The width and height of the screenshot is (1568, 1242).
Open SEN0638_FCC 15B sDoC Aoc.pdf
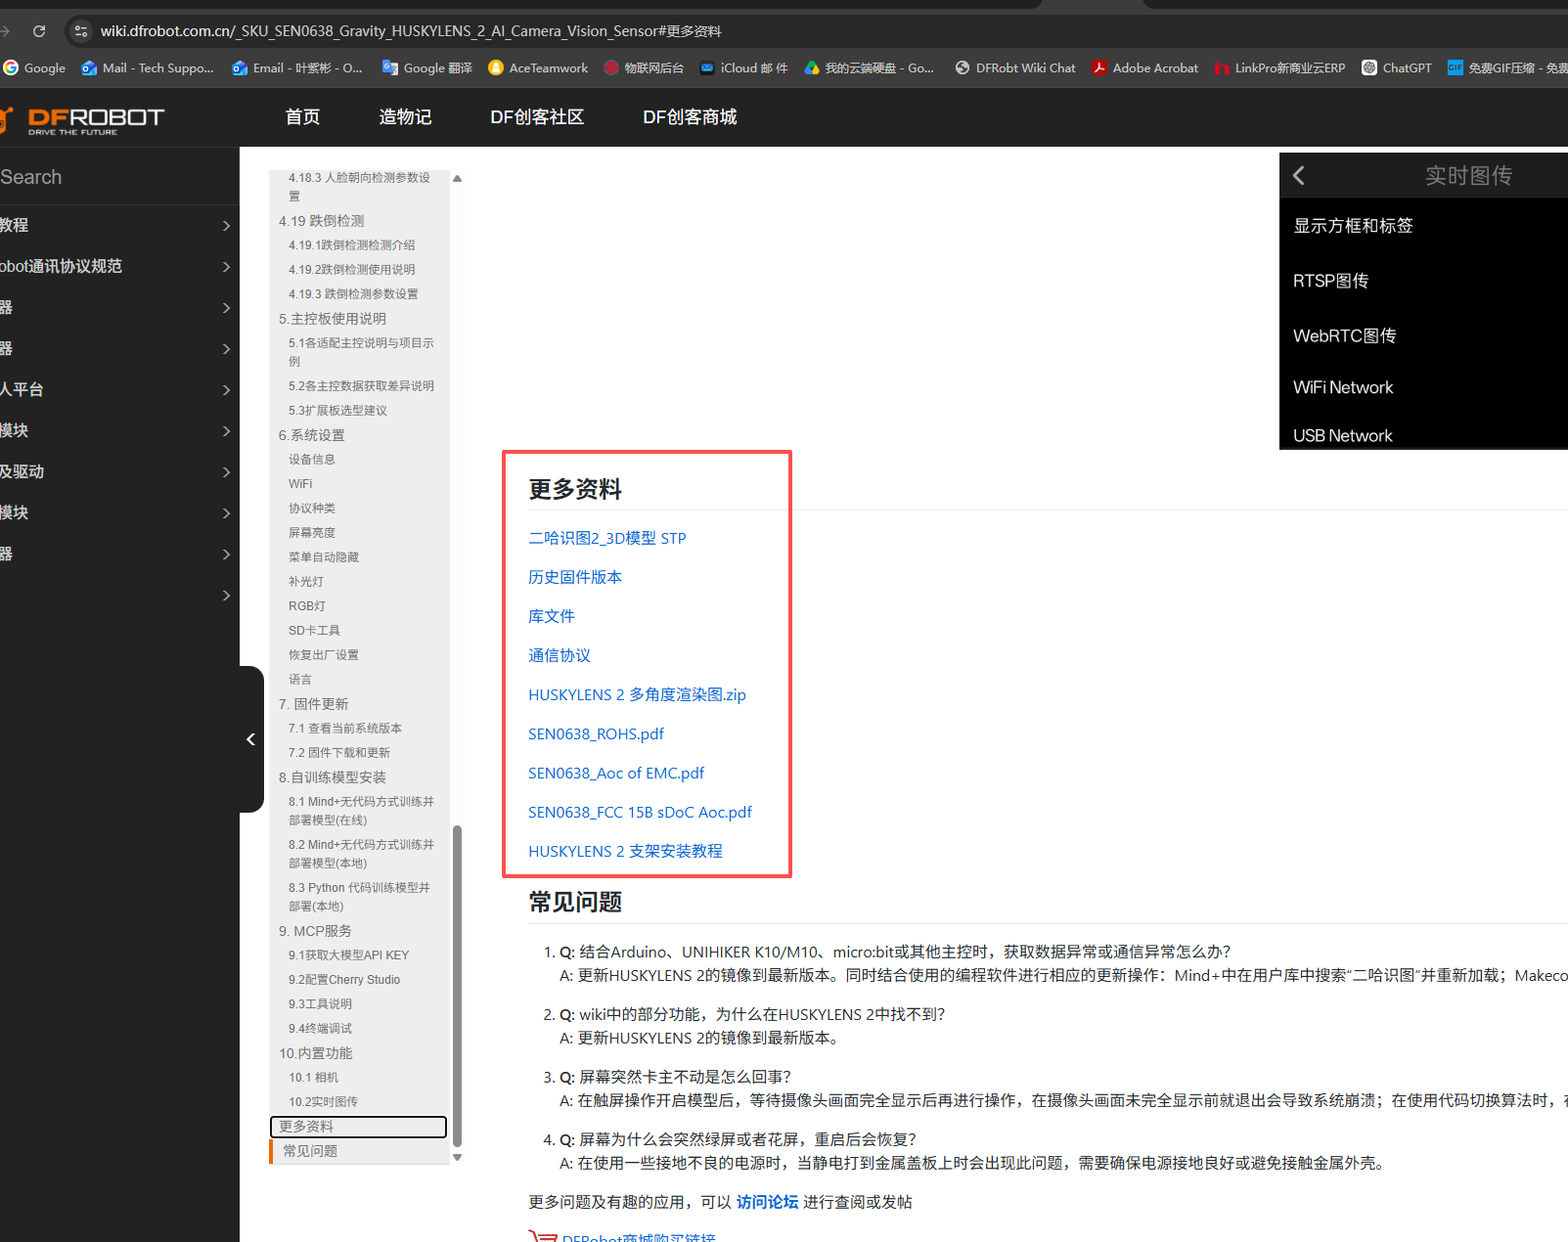coord(640,812)
